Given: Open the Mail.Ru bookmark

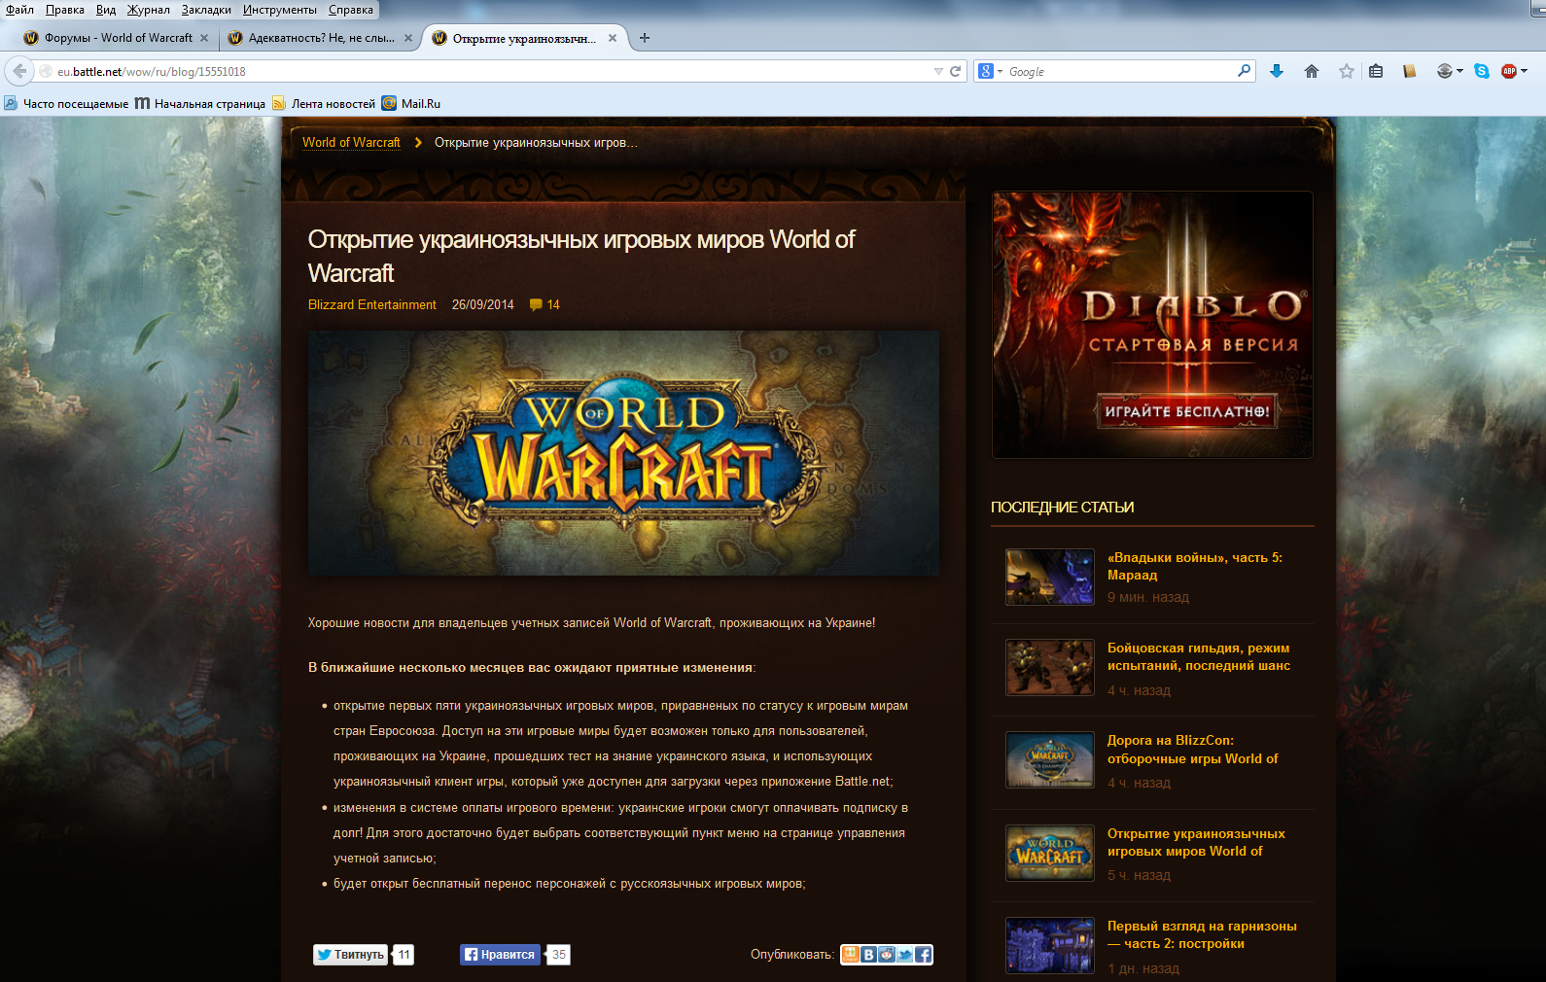Looking at the screenshot, I should 411,103.
